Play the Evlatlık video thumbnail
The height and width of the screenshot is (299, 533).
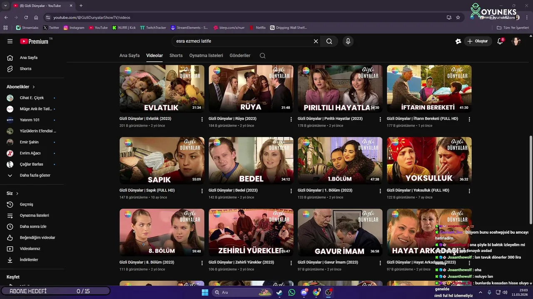click(x=162, y=88)
